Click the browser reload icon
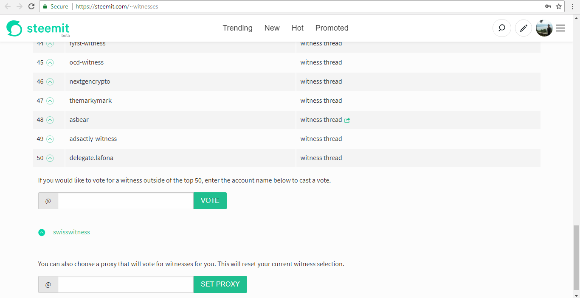 point(31,6)
